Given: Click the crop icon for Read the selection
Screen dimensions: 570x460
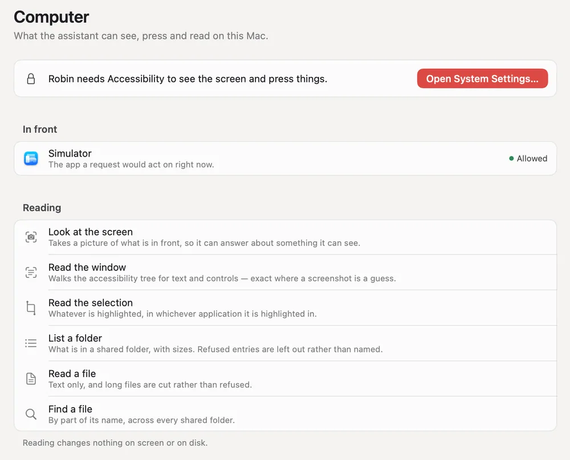Looking at the screenshot, I should click(x=31, y=308).
